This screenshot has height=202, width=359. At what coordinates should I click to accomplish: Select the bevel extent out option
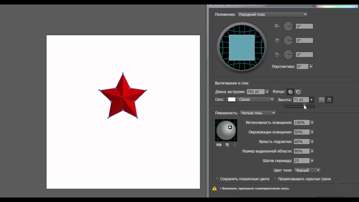[321, 100]
